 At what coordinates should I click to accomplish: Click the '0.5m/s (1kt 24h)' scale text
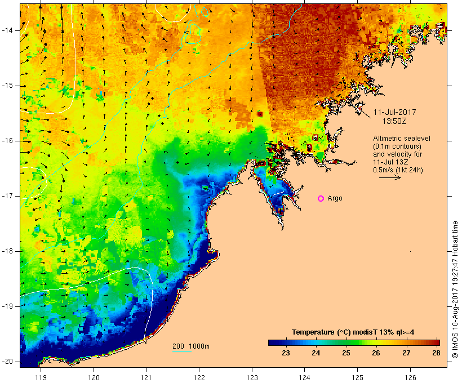coord(398,170)
